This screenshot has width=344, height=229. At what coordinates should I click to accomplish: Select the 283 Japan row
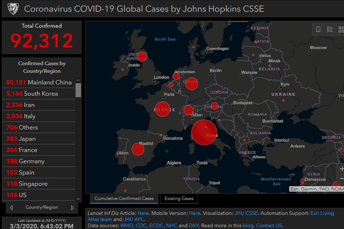click(x=39, y=139)
